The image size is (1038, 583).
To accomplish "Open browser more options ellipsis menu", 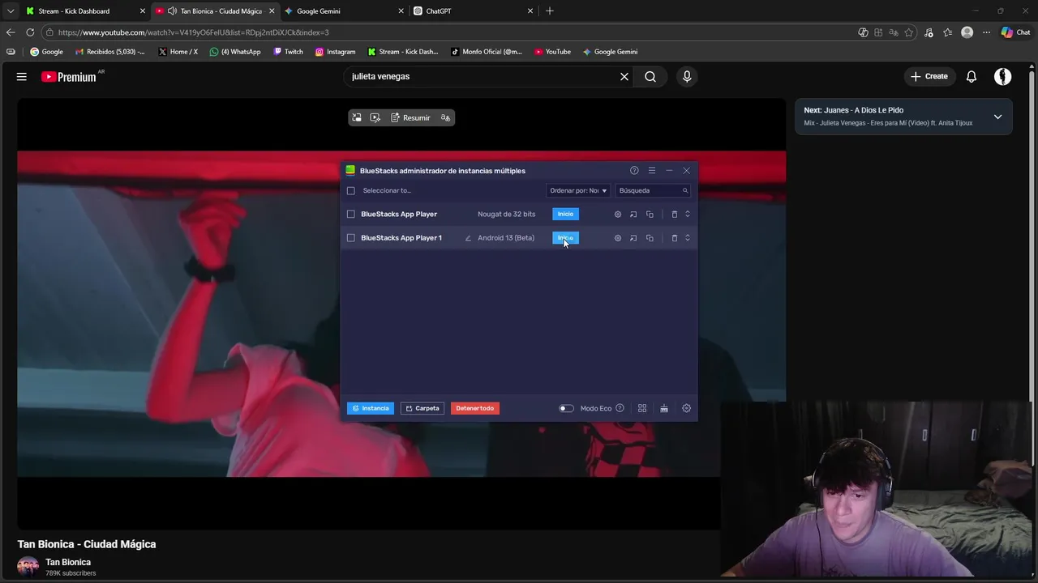I will pyautogui.click(x=986, y=32).
